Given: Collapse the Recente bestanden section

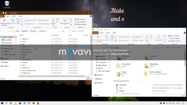Looking at the screenshot, I should tap(112, 81).
